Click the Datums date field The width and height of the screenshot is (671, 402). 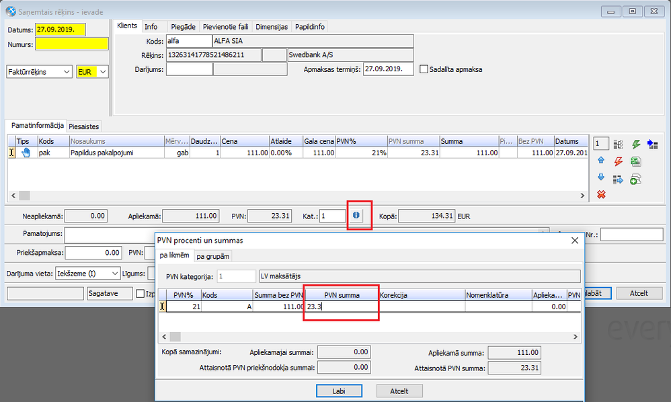click(60, 30)
